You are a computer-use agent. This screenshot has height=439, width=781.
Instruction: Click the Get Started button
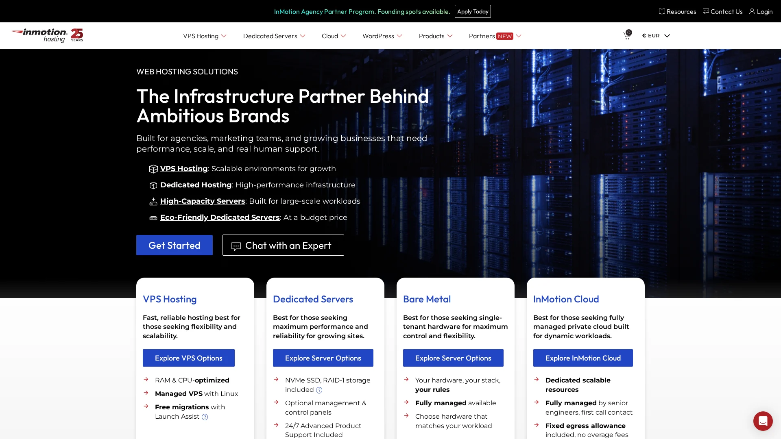pos(175,245)
